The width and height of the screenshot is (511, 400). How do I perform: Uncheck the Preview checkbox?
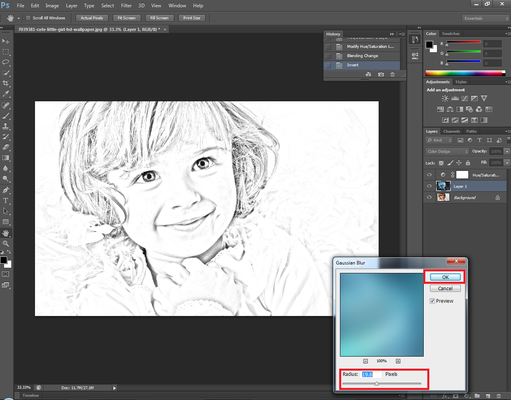point(432,301)
